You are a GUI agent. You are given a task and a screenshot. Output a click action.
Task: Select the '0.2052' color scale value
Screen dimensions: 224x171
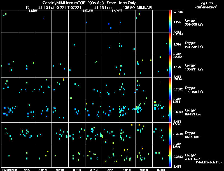coord(177,57)
